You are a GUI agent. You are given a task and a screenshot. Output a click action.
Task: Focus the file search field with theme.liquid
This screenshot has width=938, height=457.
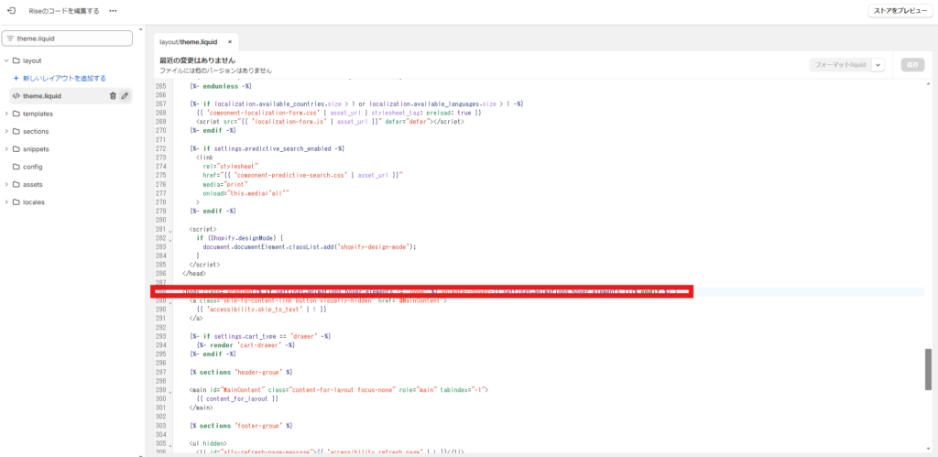[67, 38]
